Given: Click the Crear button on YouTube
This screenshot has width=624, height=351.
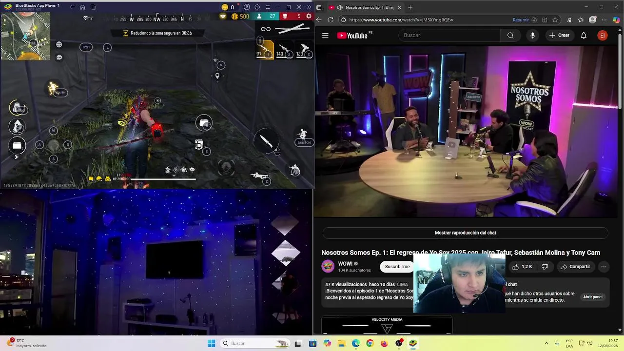Looking at the screenshot, I should point(559,35).
